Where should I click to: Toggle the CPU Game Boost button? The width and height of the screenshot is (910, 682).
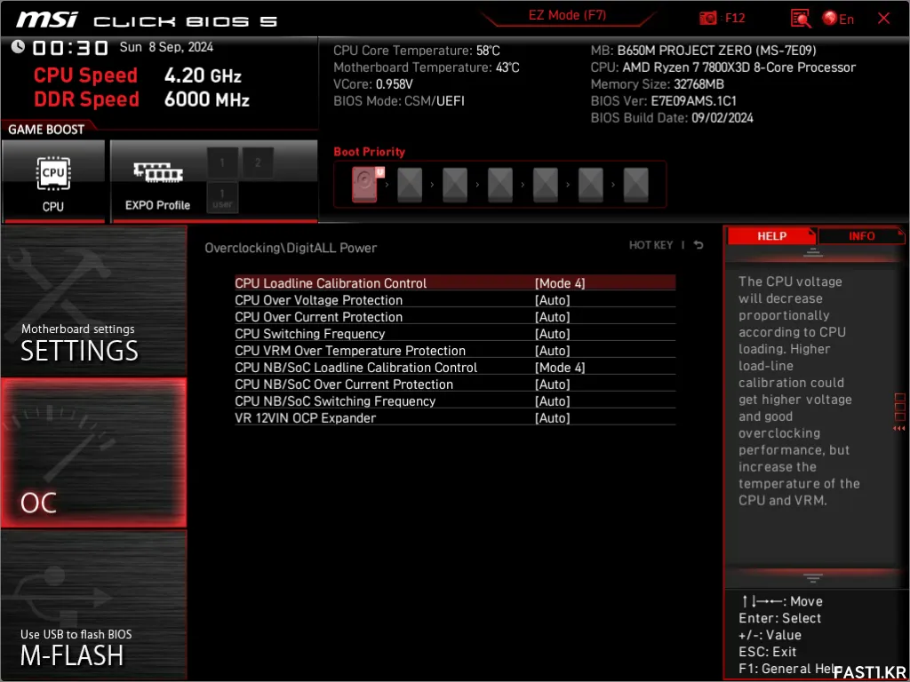[x=53, y=181]
